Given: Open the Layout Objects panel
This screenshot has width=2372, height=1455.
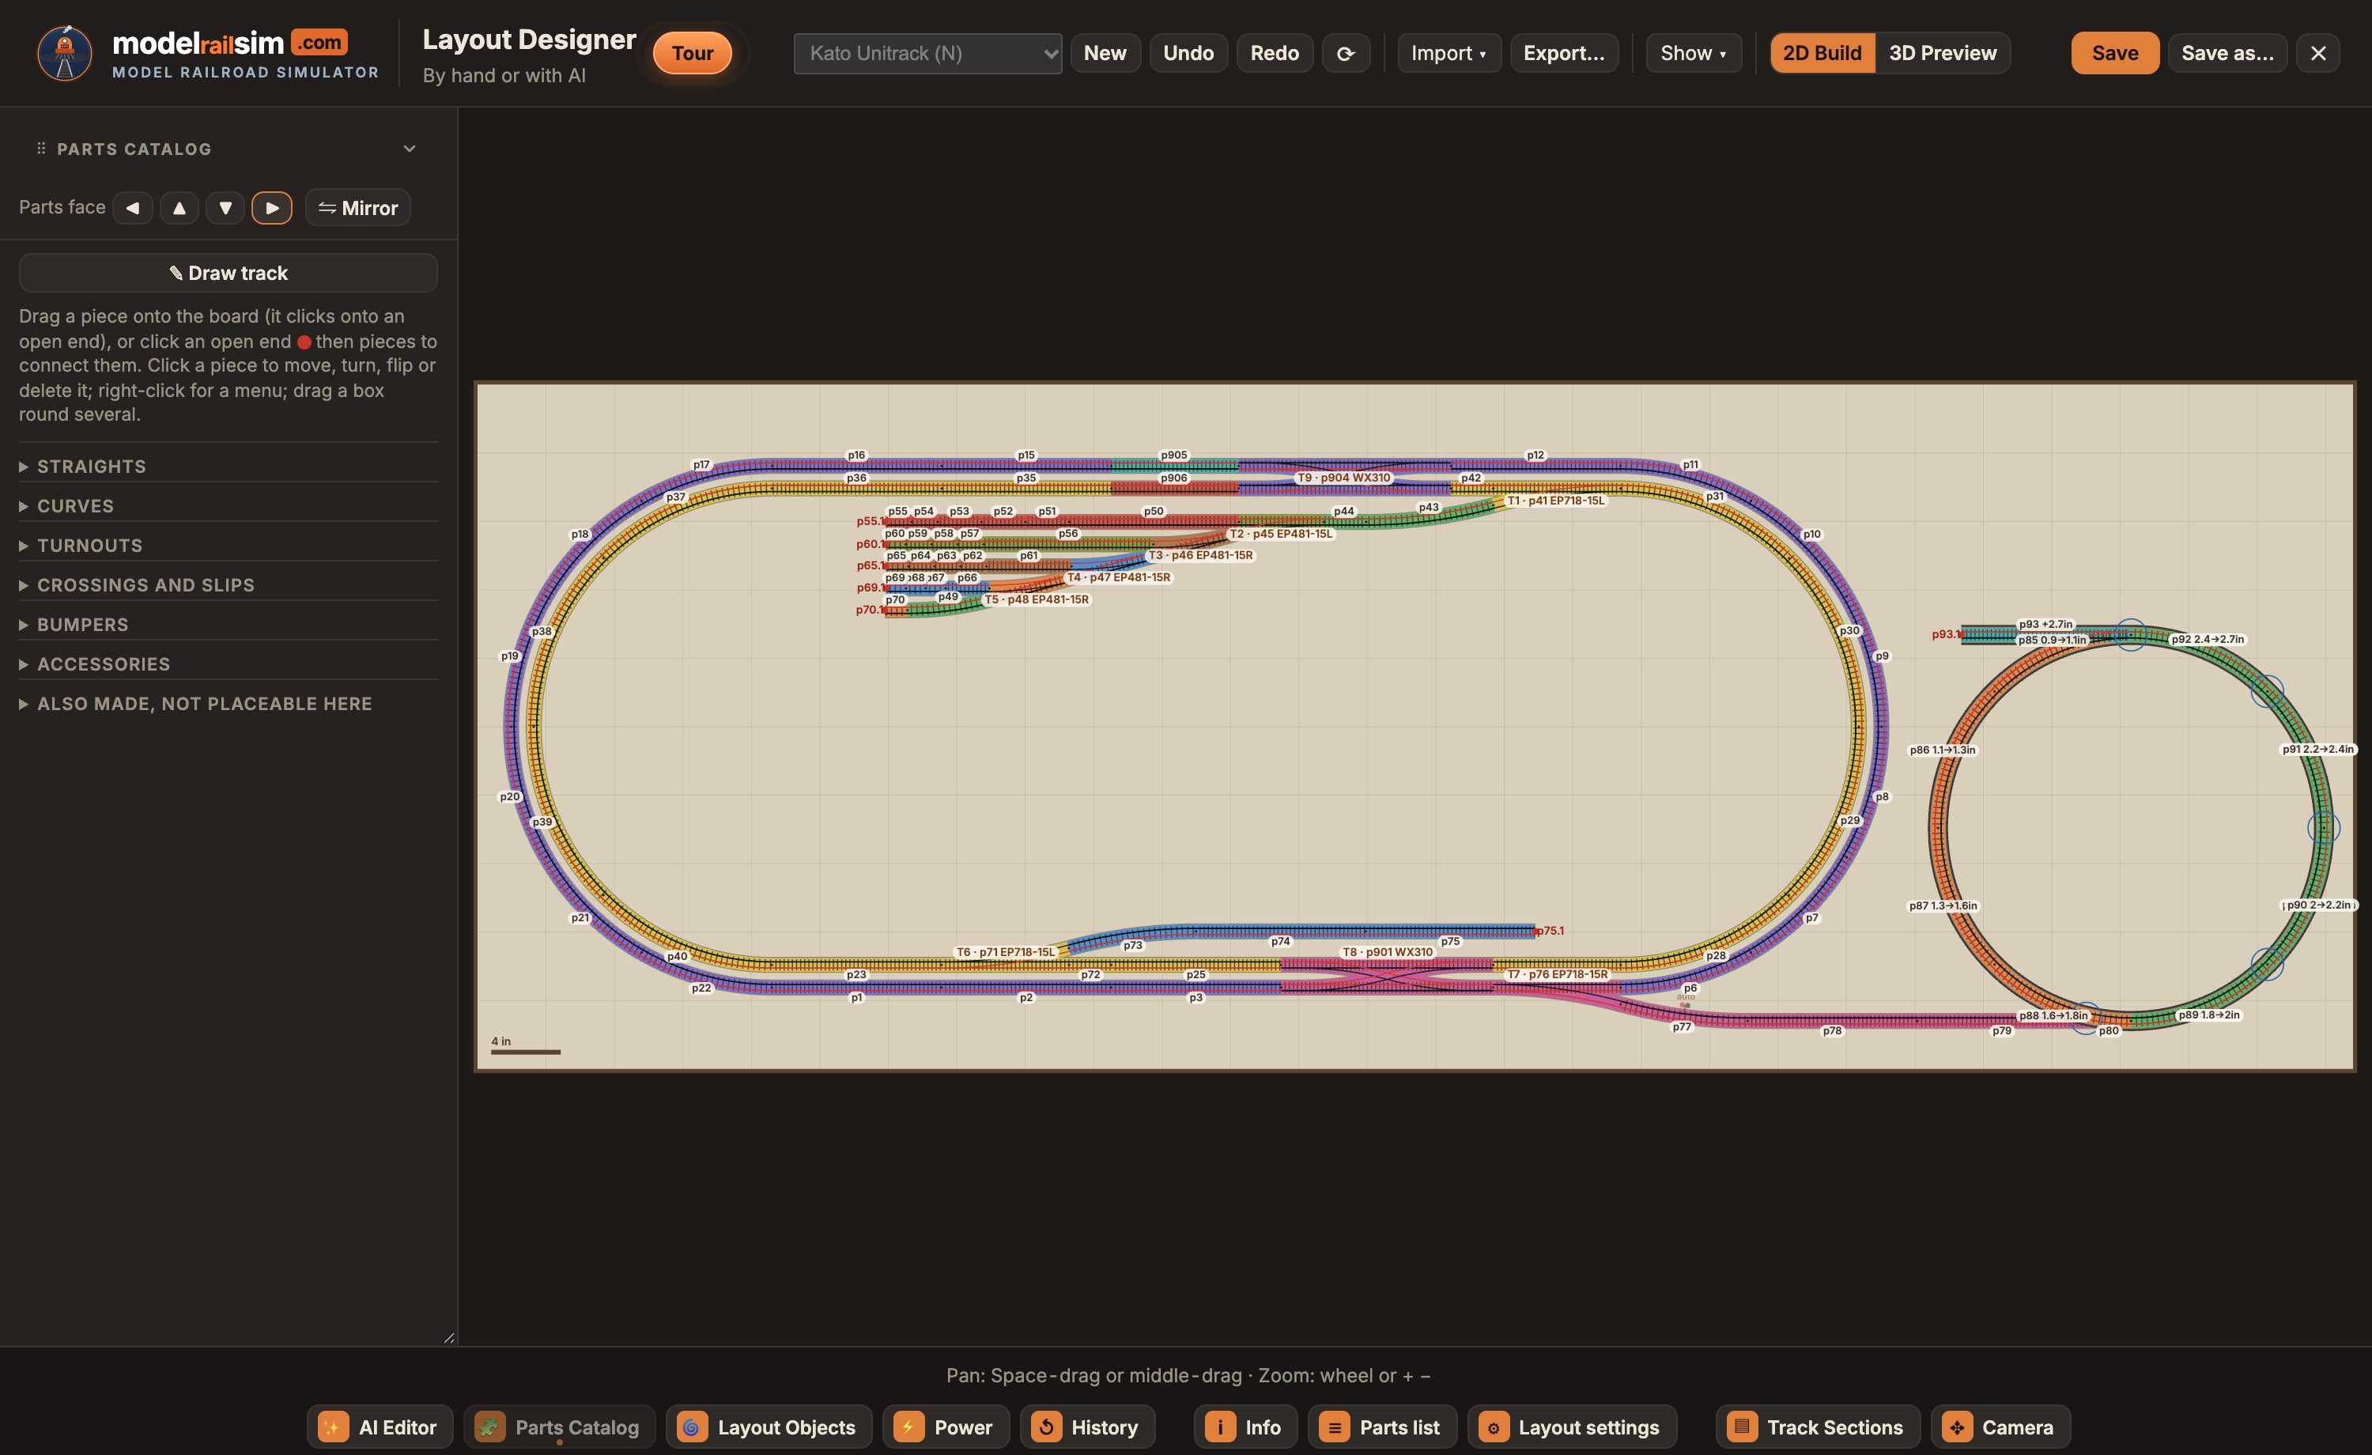Looking at the screenshot, I should point(769,1427).
